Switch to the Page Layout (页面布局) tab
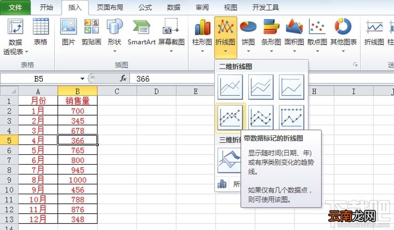This screenshot has width=394, height=230. tap(110, 7)
